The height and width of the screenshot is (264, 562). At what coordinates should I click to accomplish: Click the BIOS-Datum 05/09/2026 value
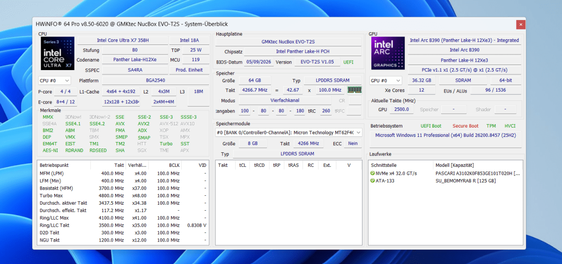point(259,62)
